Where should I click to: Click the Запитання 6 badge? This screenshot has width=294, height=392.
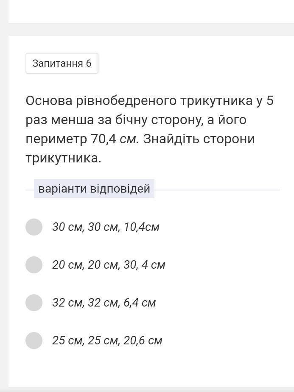62,63
